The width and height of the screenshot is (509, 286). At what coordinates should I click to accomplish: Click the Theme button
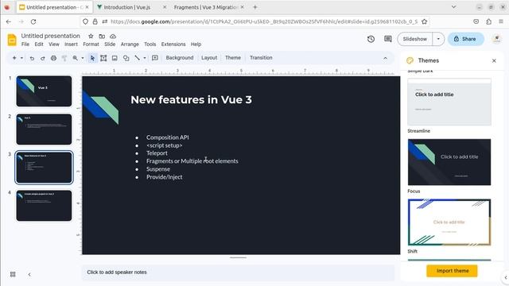point(233,58)
